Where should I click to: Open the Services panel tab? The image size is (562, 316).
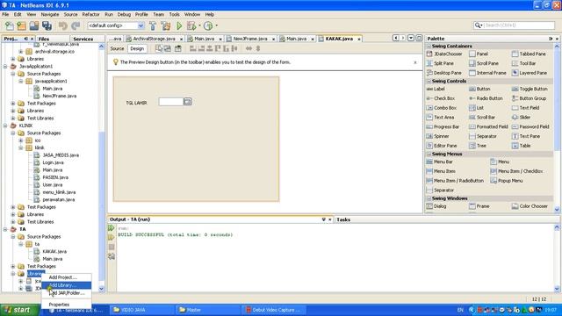tap(83, 39)
